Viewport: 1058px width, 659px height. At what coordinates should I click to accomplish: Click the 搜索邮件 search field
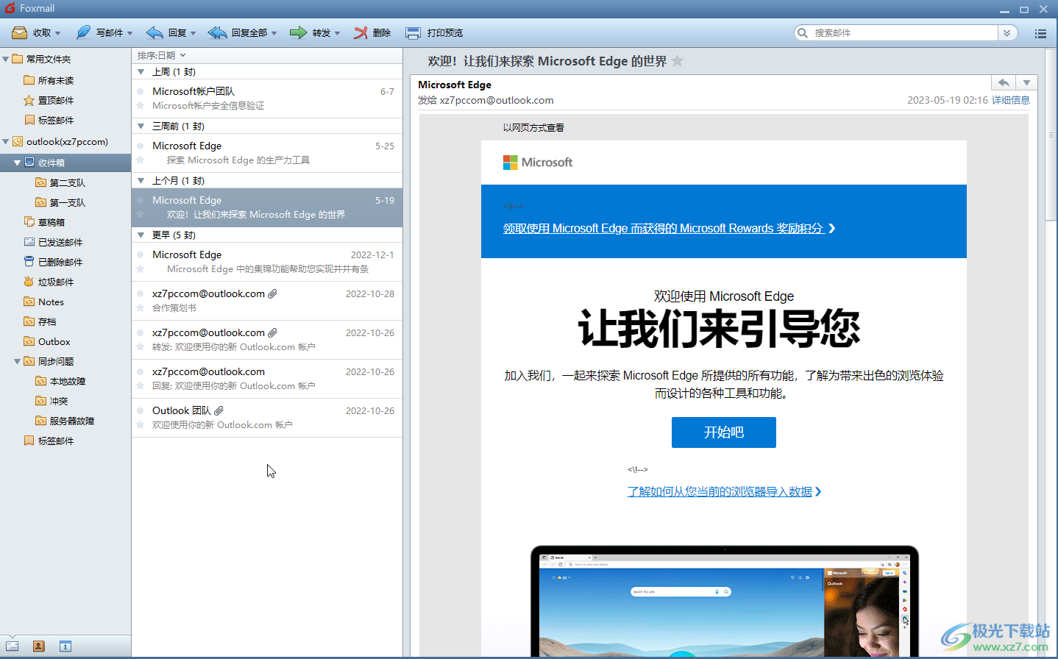pos(903,33)
